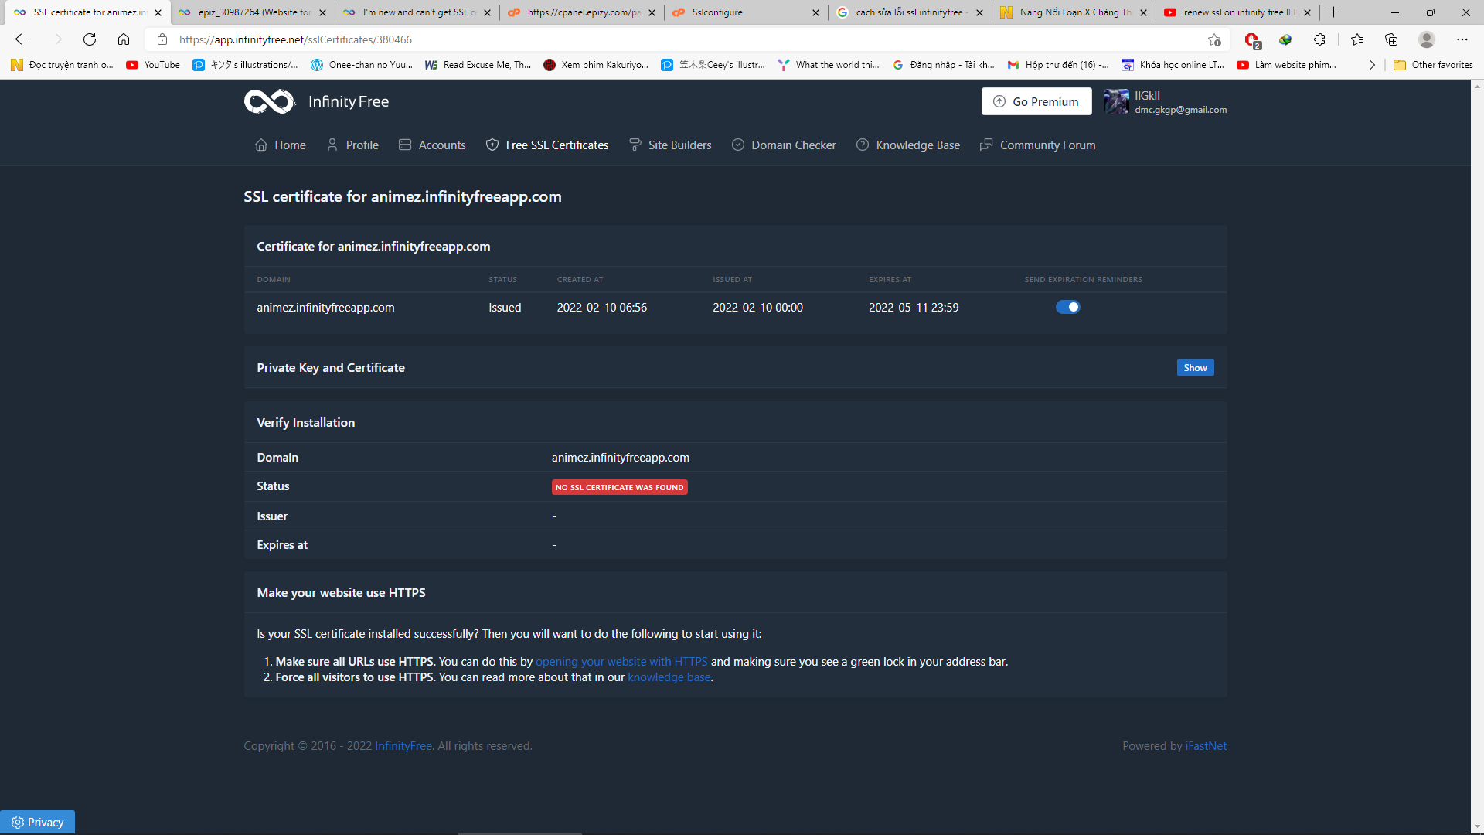
Task: Open the browser extensions puzzle icon
Action: coord(1319,39)
